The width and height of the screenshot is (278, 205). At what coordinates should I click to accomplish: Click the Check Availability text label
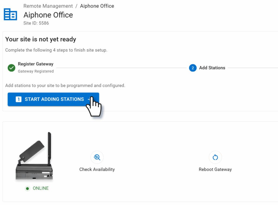(97, 169)
